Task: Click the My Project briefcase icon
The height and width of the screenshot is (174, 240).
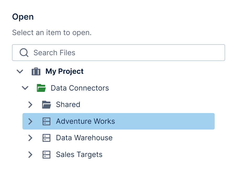Action: 36,71
